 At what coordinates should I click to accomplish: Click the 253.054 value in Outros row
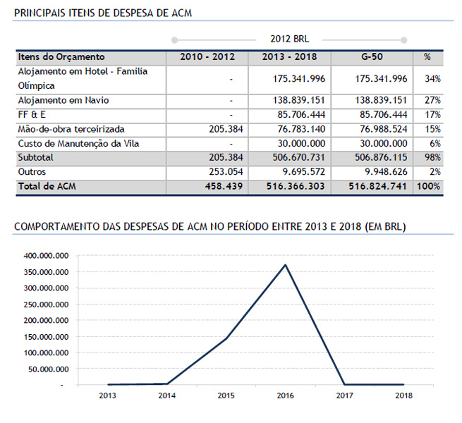(x=226, y=172)
